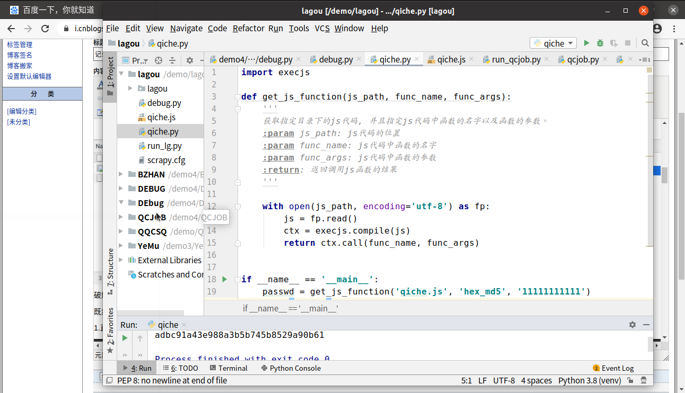Fold the get_js_function definition at line 3
This screenshot has width=685, height=393.
(x=238, y=96)
